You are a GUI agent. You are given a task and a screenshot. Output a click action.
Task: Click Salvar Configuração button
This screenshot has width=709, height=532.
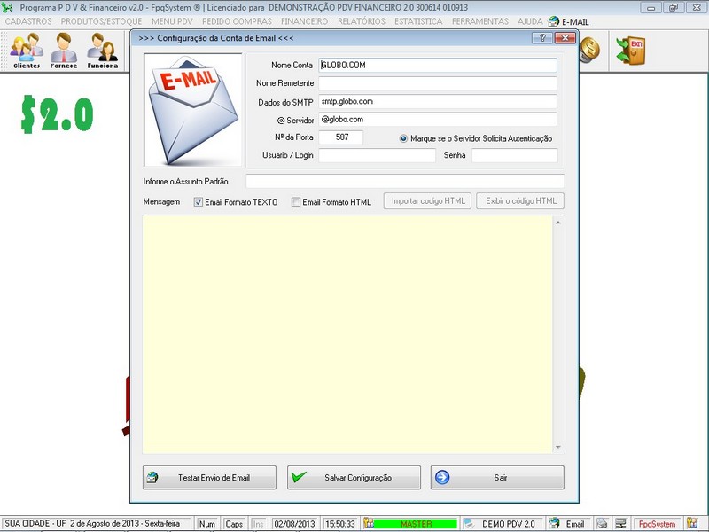coord(354,477)
